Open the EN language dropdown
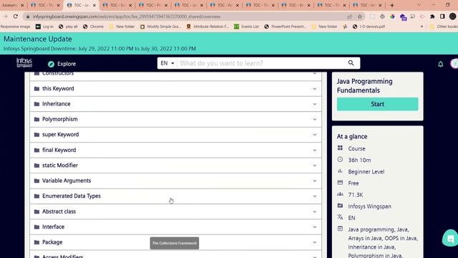Viewport: 458px width, 258px height. (x=167, y=63)
